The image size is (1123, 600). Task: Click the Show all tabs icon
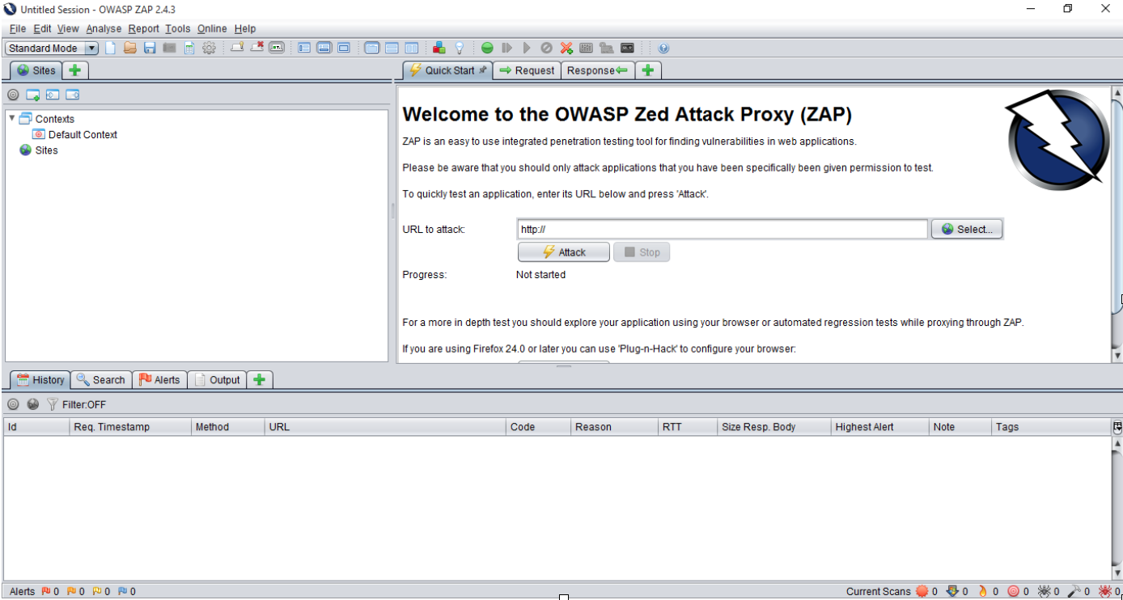click(237, 48)
